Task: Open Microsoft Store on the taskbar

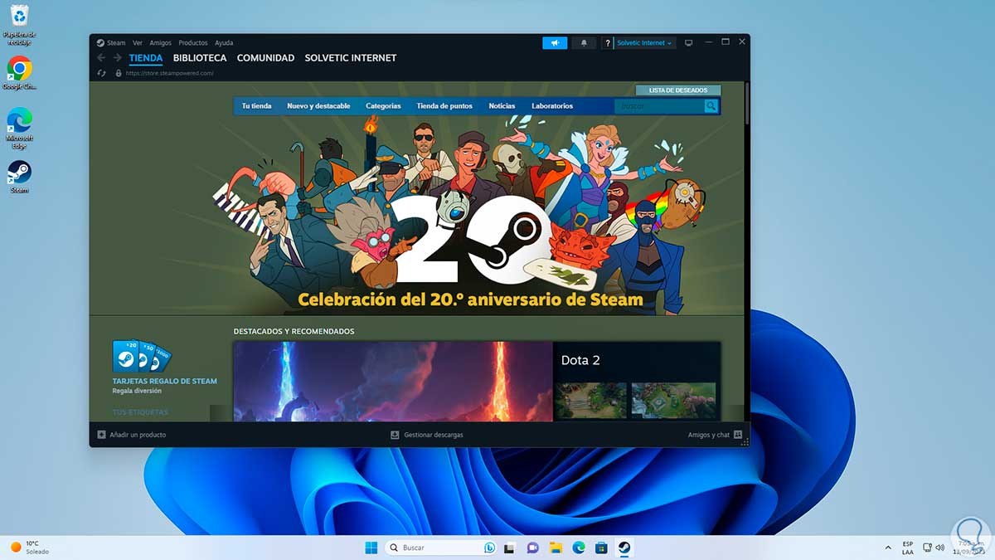Action: tap(601, 548)
